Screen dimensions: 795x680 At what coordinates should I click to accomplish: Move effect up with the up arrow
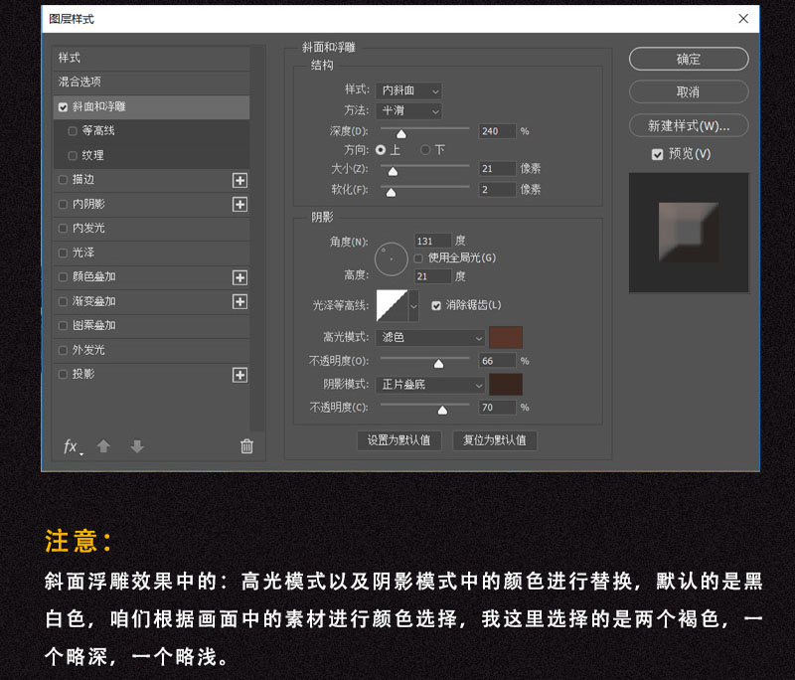click(103, 446)
